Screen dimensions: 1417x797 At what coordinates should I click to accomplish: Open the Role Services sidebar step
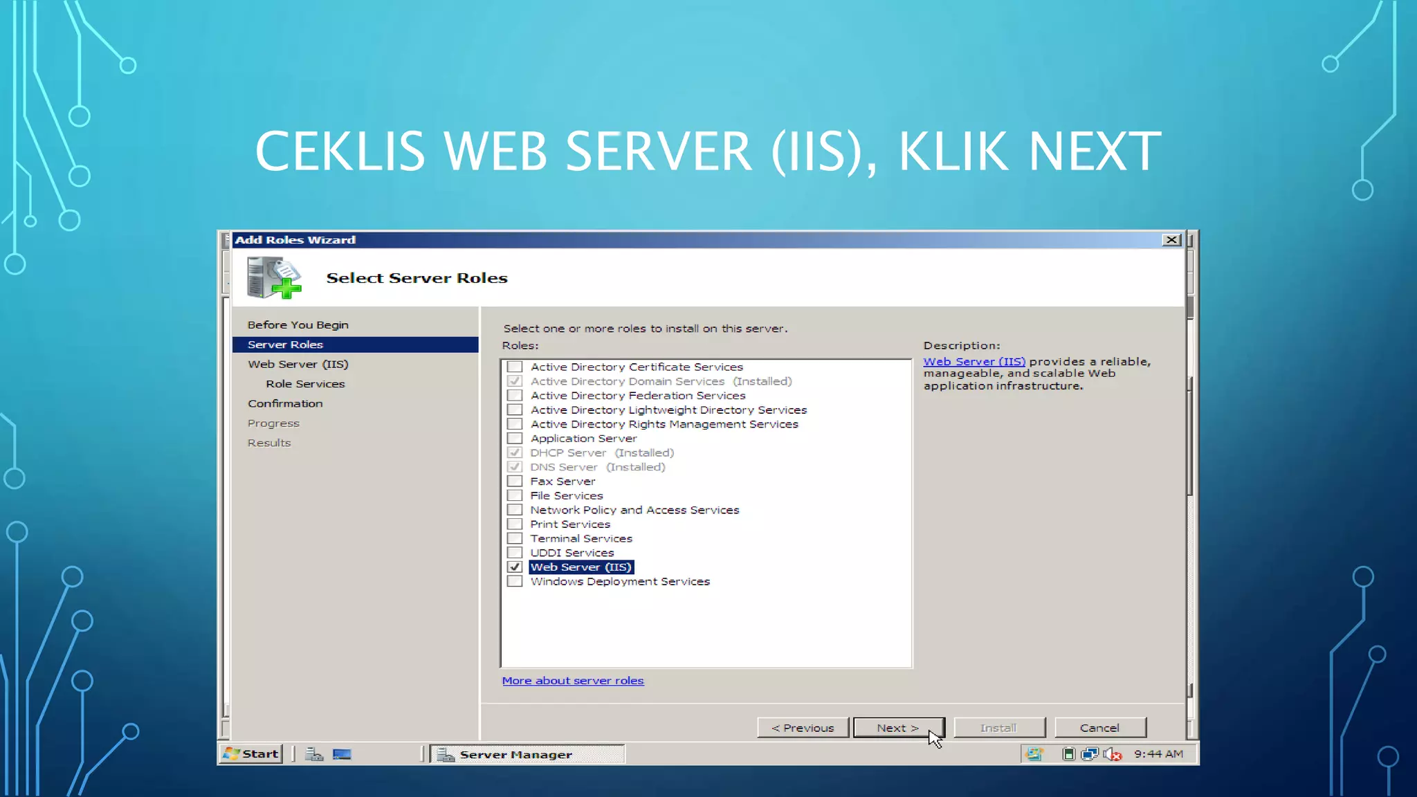point(305,384)
